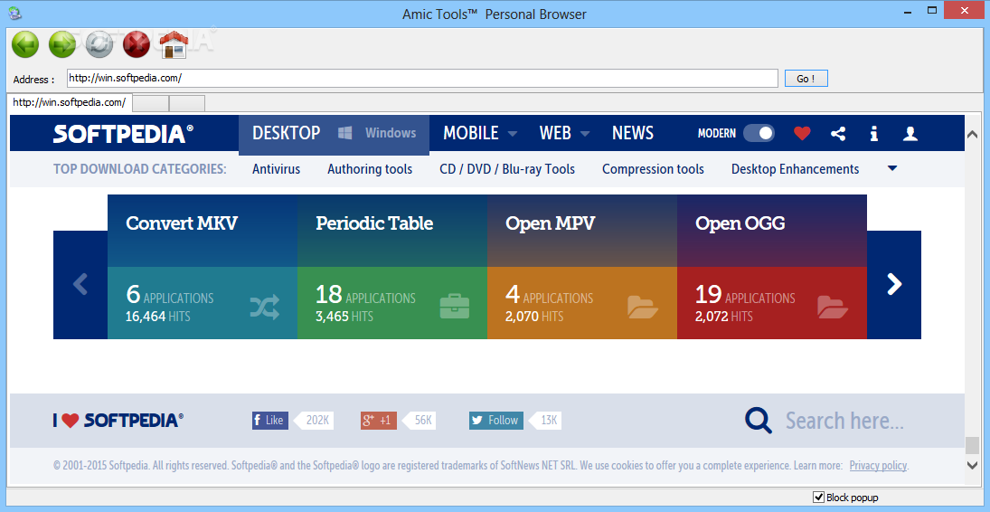Click the Facebook Like button
This screenshot has height=512, width=990.
pos(270,421)
